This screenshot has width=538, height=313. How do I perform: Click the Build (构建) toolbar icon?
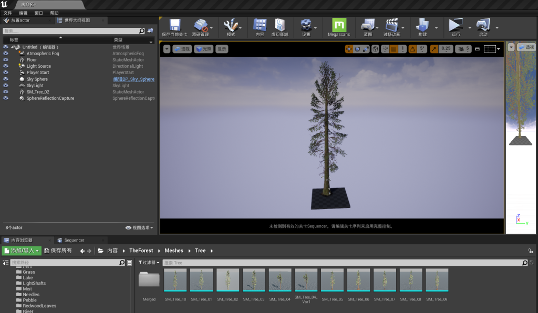point(422,25)
